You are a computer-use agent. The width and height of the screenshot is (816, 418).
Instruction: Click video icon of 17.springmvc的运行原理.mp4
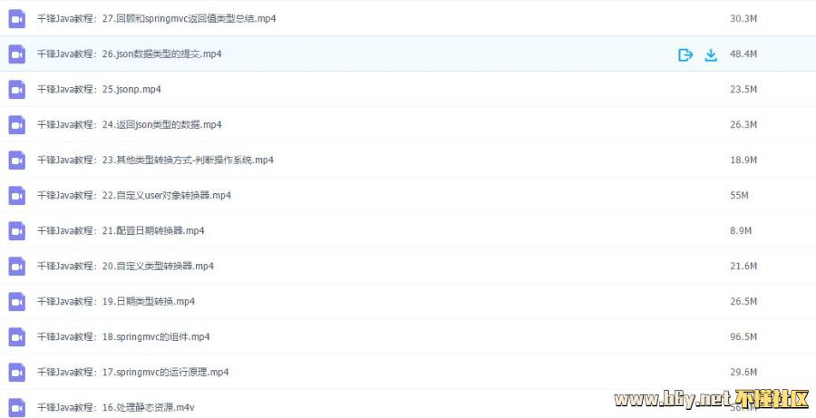tap(16, 373)
